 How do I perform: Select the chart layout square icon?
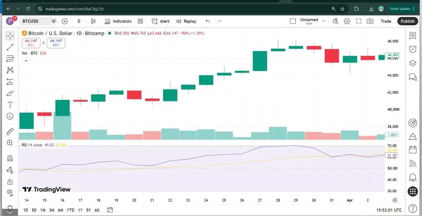(293, 21)
